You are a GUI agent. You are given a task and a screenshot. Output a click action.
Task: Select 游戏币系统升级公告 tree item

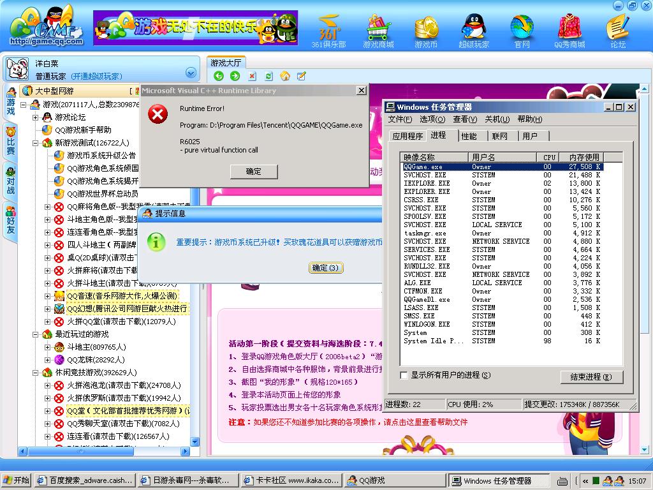101,156
